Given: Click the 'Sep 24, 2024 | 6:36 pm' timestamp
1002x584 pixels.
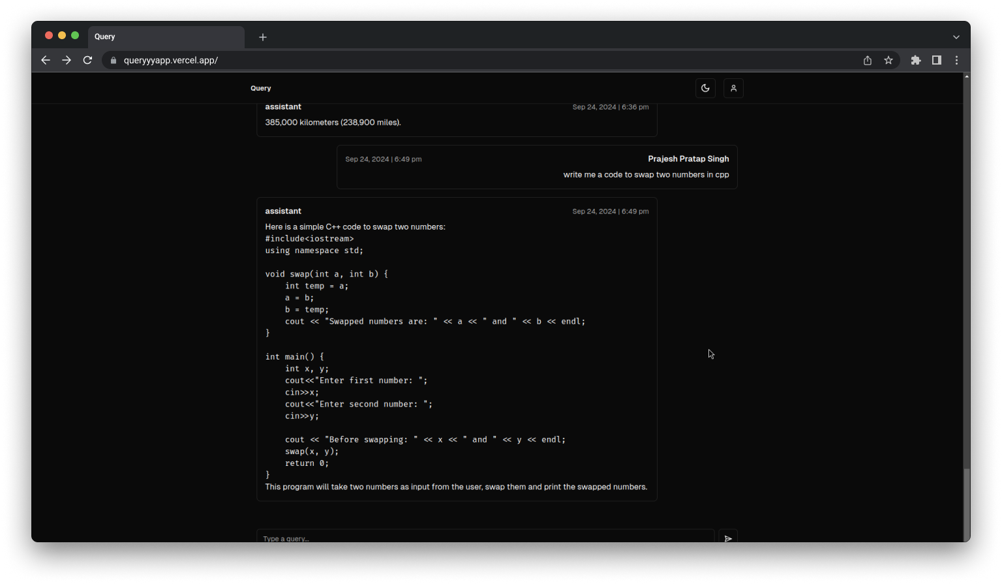Looking at the screenshot, I should [611, 107].
